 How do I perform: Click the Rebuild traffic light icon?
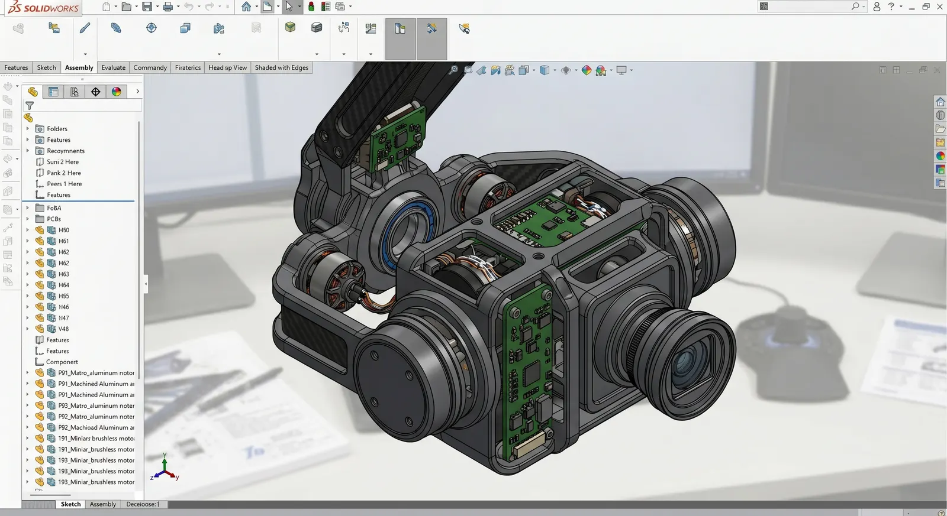pos(311,7)
